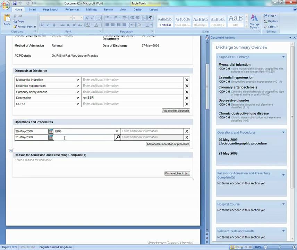The width and height of the screenshot is (297, 250).
Task: Open the Essential hypertension dropdown
Action: click(x=78, y=86)
